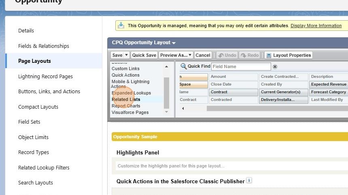Select the Quick Actions palette category
The width and height of the screenshot is (348, 195).
(125, 75)
